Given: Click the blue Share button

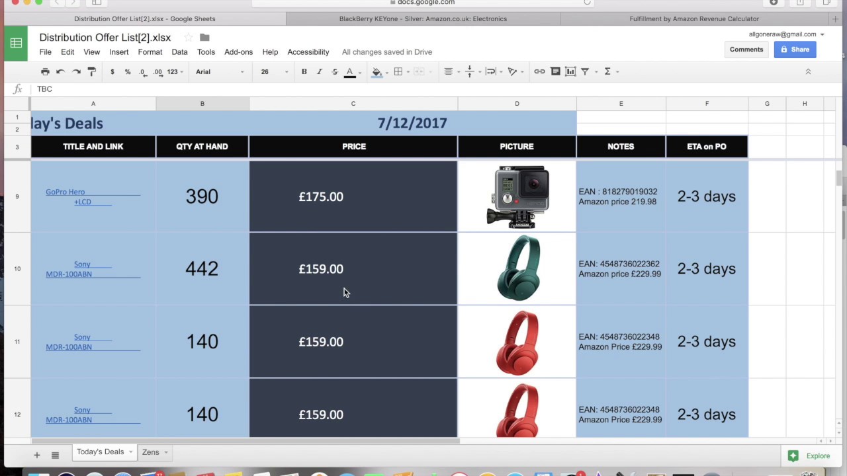Looking at the screenshot, I should (795, 50).
